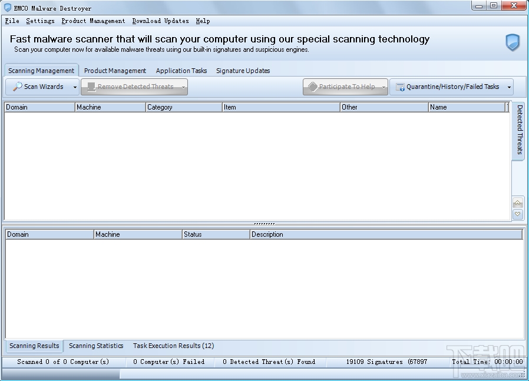Expand the Scan Wizards dropdown arrow
The width and height of the screenshot is (529, 381).
click(75, 87)
